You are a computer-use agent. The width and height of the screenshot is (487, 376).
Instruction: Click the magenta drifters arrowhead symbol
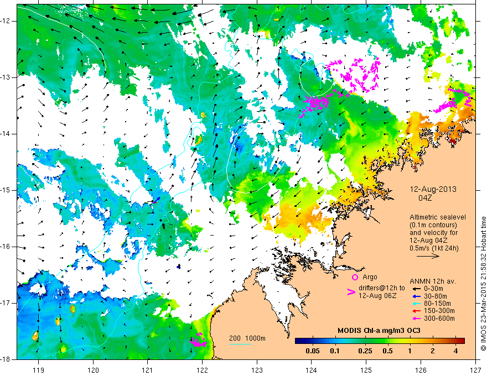click(x=351, y=291)
